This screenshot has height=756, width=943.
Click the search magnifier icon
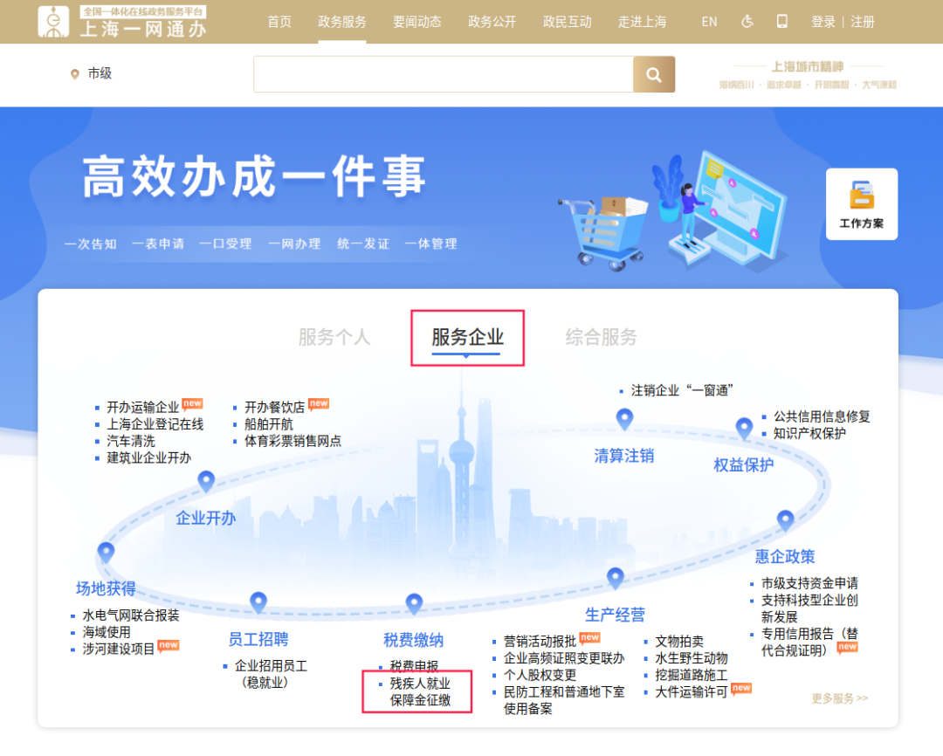pyautogui.click(x=654, y=74)
